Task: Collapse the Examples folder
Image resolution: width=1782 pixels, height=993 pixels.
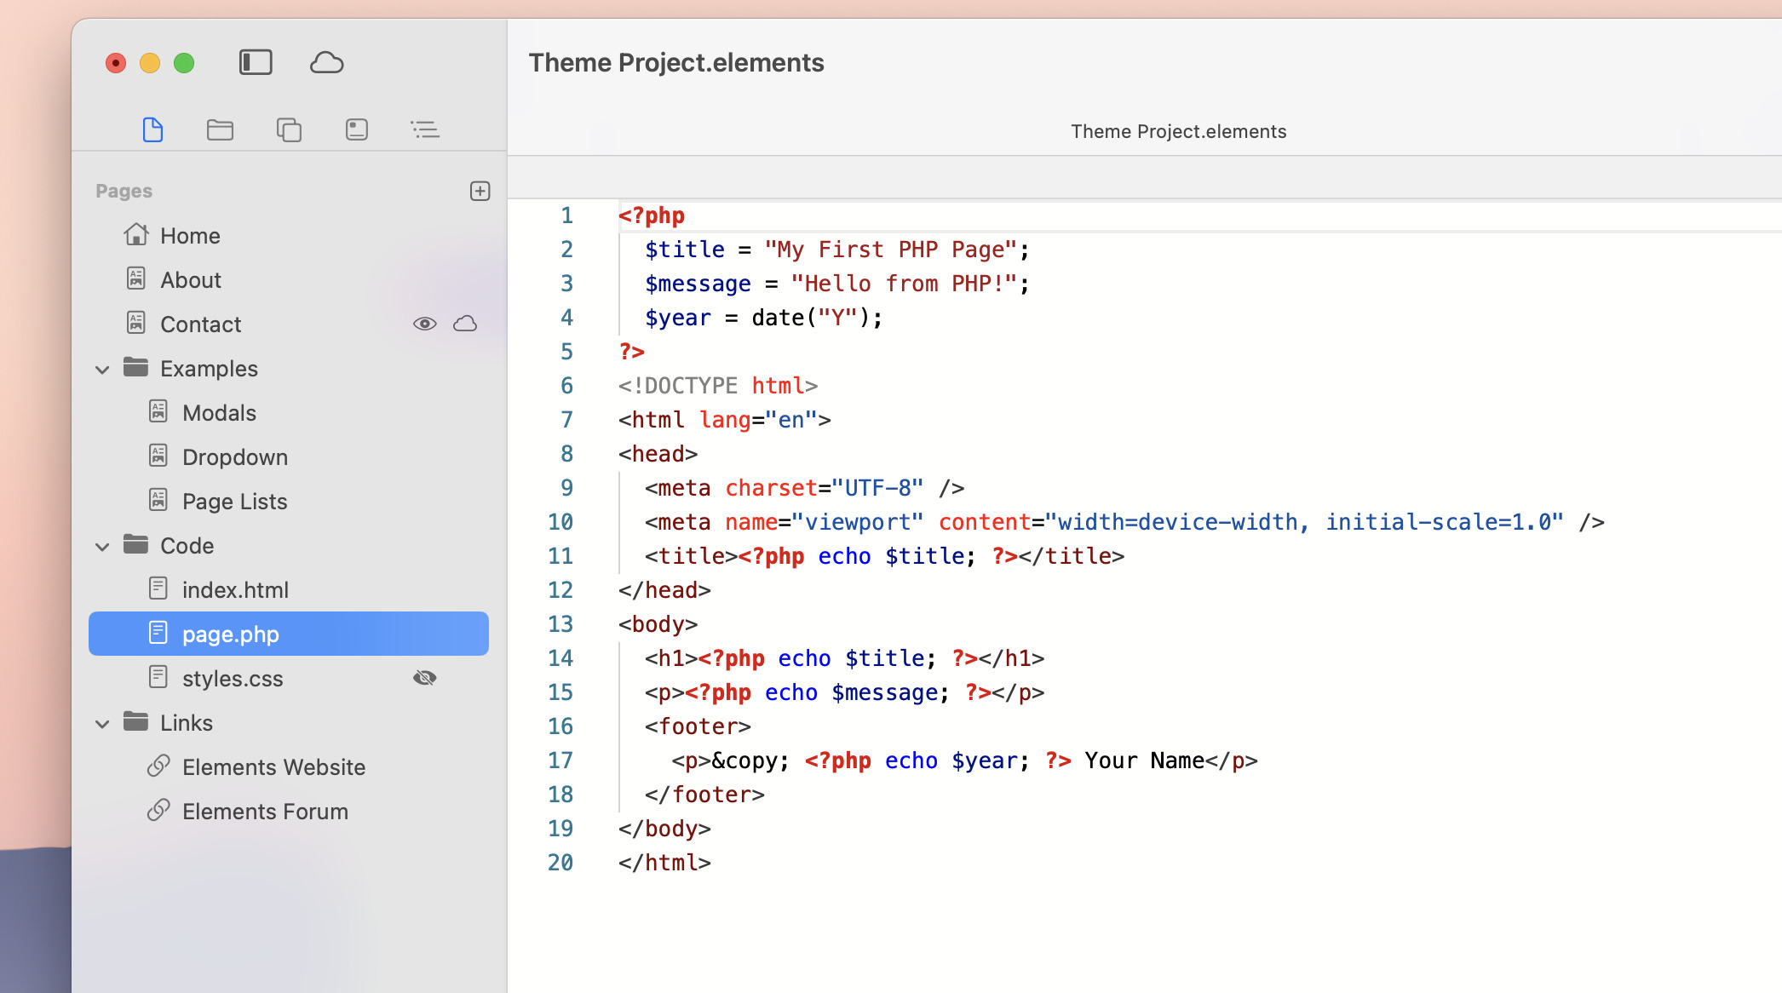Action: [x=103, y=369]
